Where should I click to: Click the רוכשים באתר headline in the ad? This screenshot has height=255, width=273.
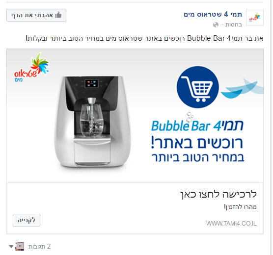[197, 143]
